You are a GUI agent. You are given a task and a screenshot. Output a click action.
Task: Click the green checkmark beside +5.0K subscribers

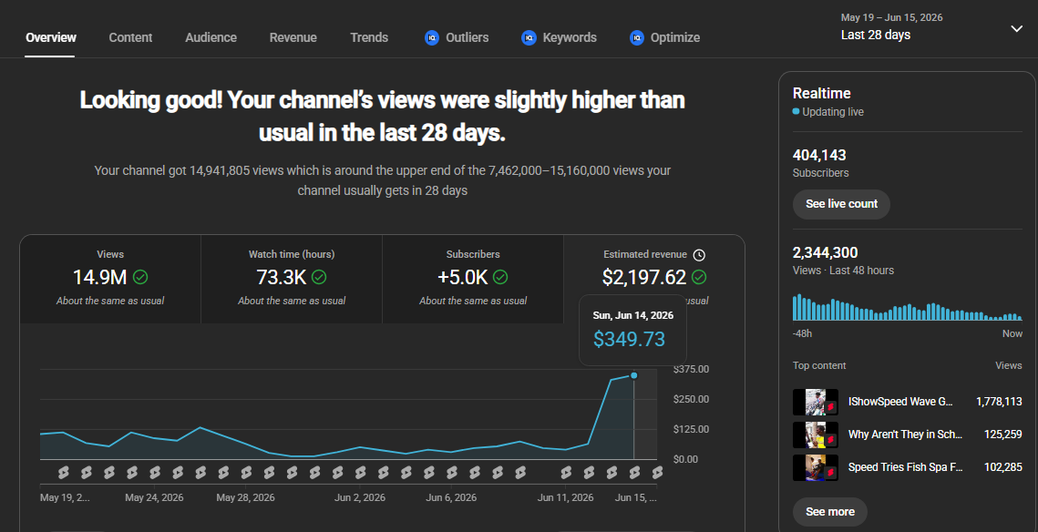[x=500, y=277]
